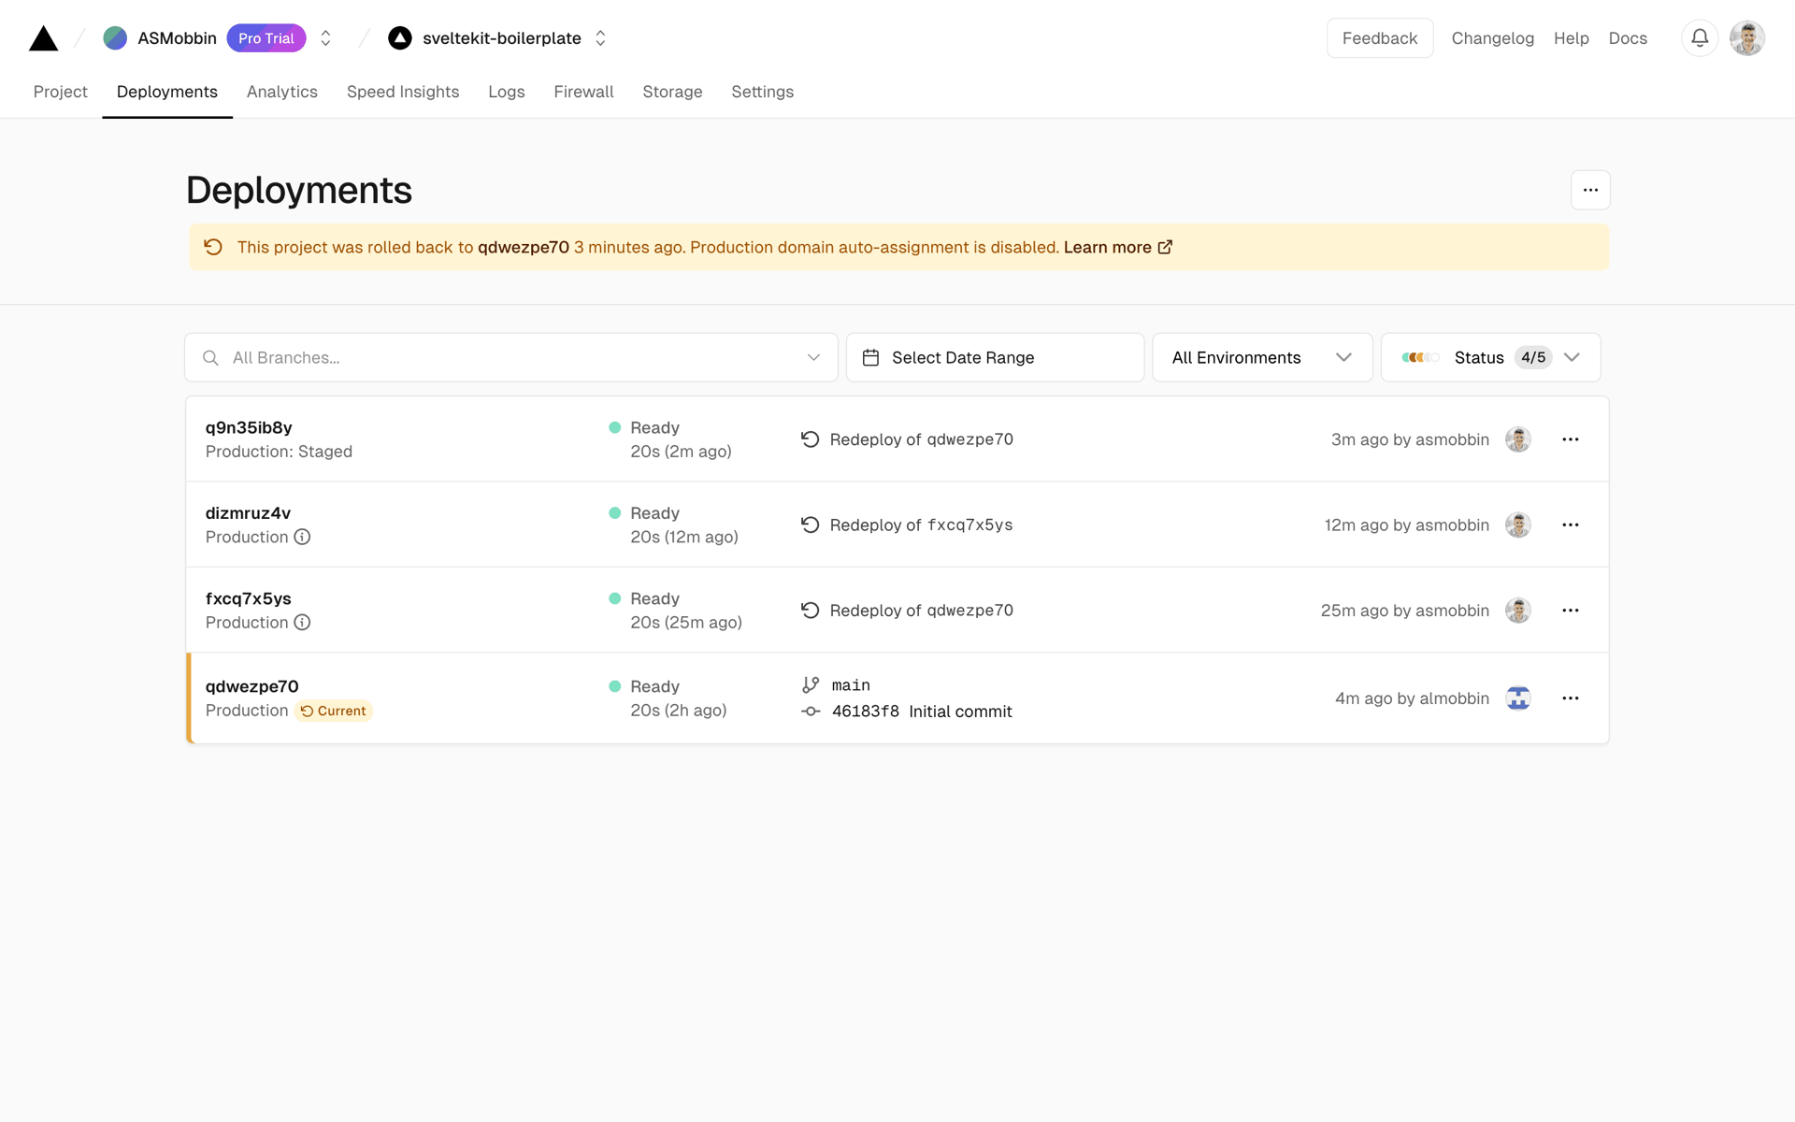
Task: Switch to the Settings tab
Action: (762, 92)
